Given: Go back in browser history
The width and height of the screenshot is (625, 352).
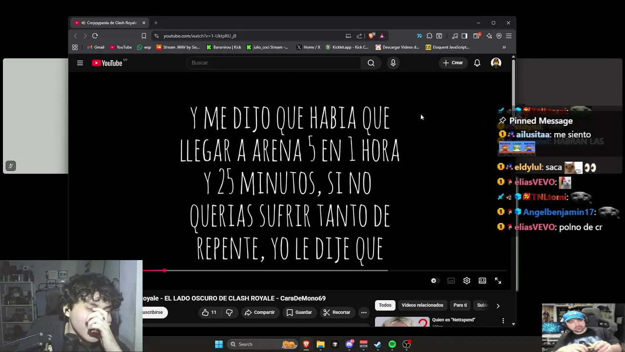Looking at the screenshot, I should click(x=76, y=36).
